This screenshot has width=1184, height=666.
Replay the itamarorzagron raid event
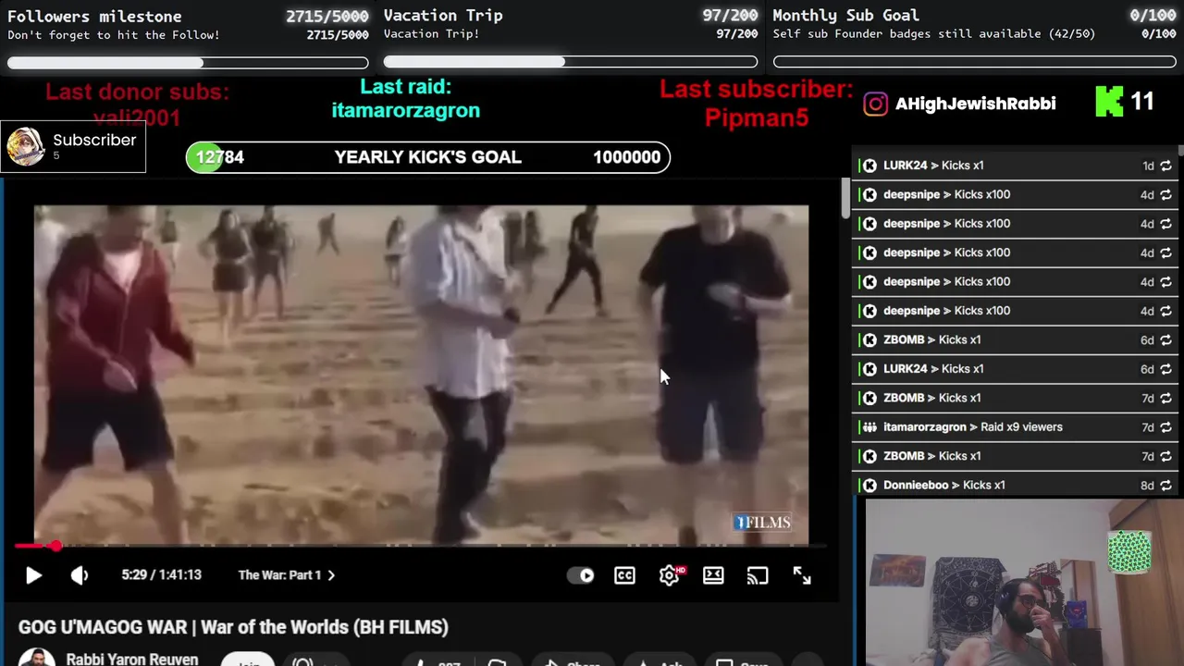pos(1165,426)
